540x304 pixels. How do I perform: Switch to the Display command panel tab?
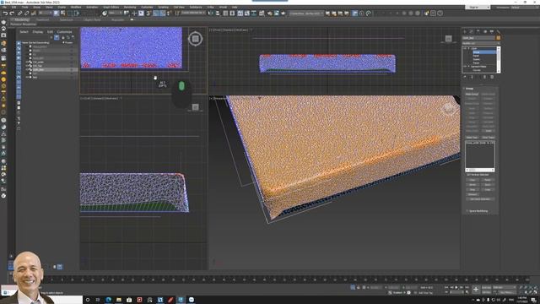tap(491, 31)
